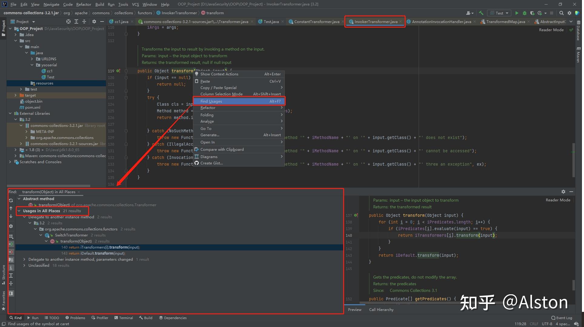
Task: Open the Test run configuration dropdown
Action: (x=499, y=13)
